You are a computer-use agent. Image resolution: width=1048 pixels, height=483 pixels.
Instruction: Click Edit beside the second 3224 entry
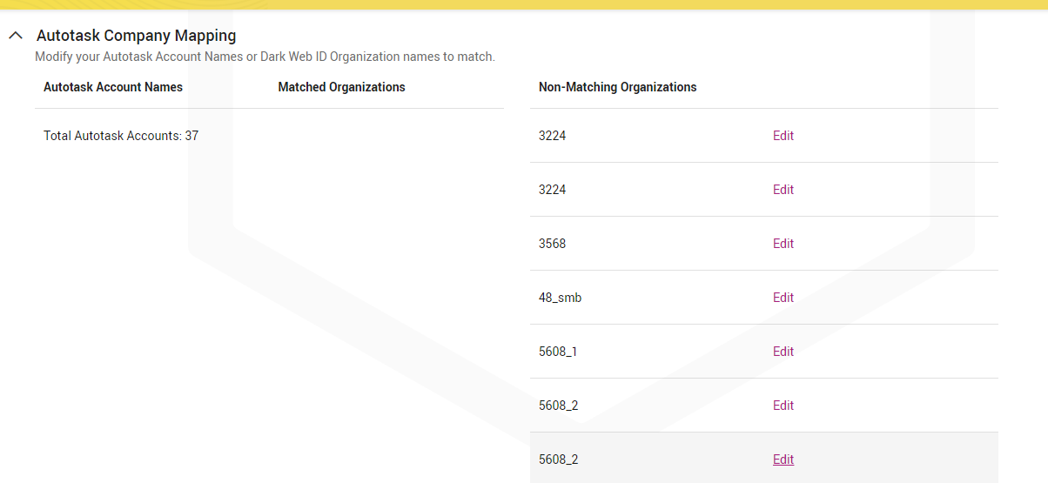(783, 190)
